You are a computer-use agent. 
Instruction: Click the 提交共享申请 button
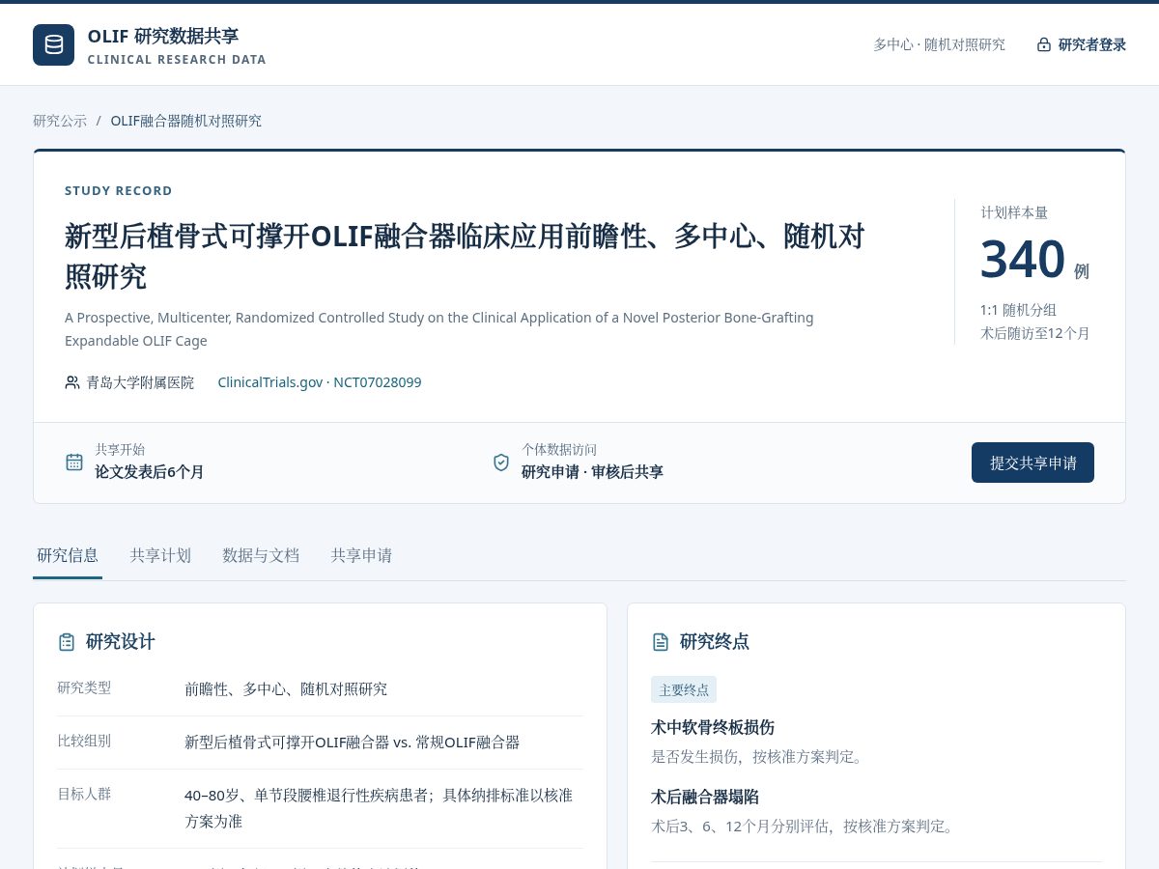point(1032,463)
